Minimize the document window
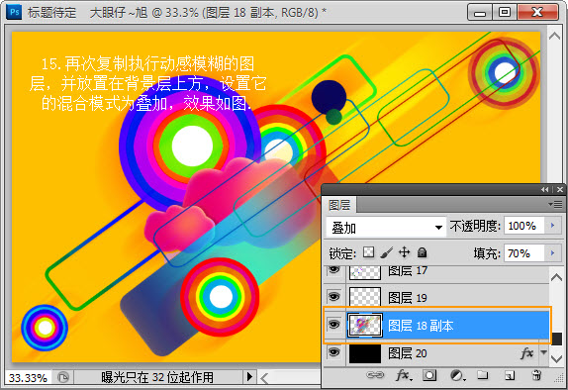Viewport: 568px width, 390px height. click(x=480, y=12)
